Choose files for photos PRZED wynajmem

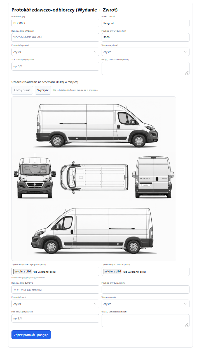click(x=23, y=271)
